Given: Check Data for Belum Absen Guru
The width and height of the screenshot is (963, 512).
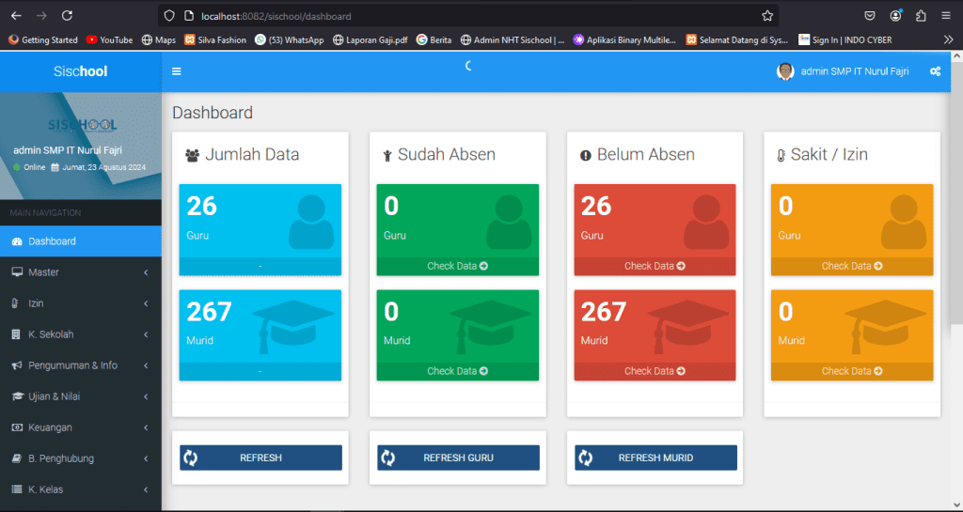Looking at the screenshot, I should (655, 266).
